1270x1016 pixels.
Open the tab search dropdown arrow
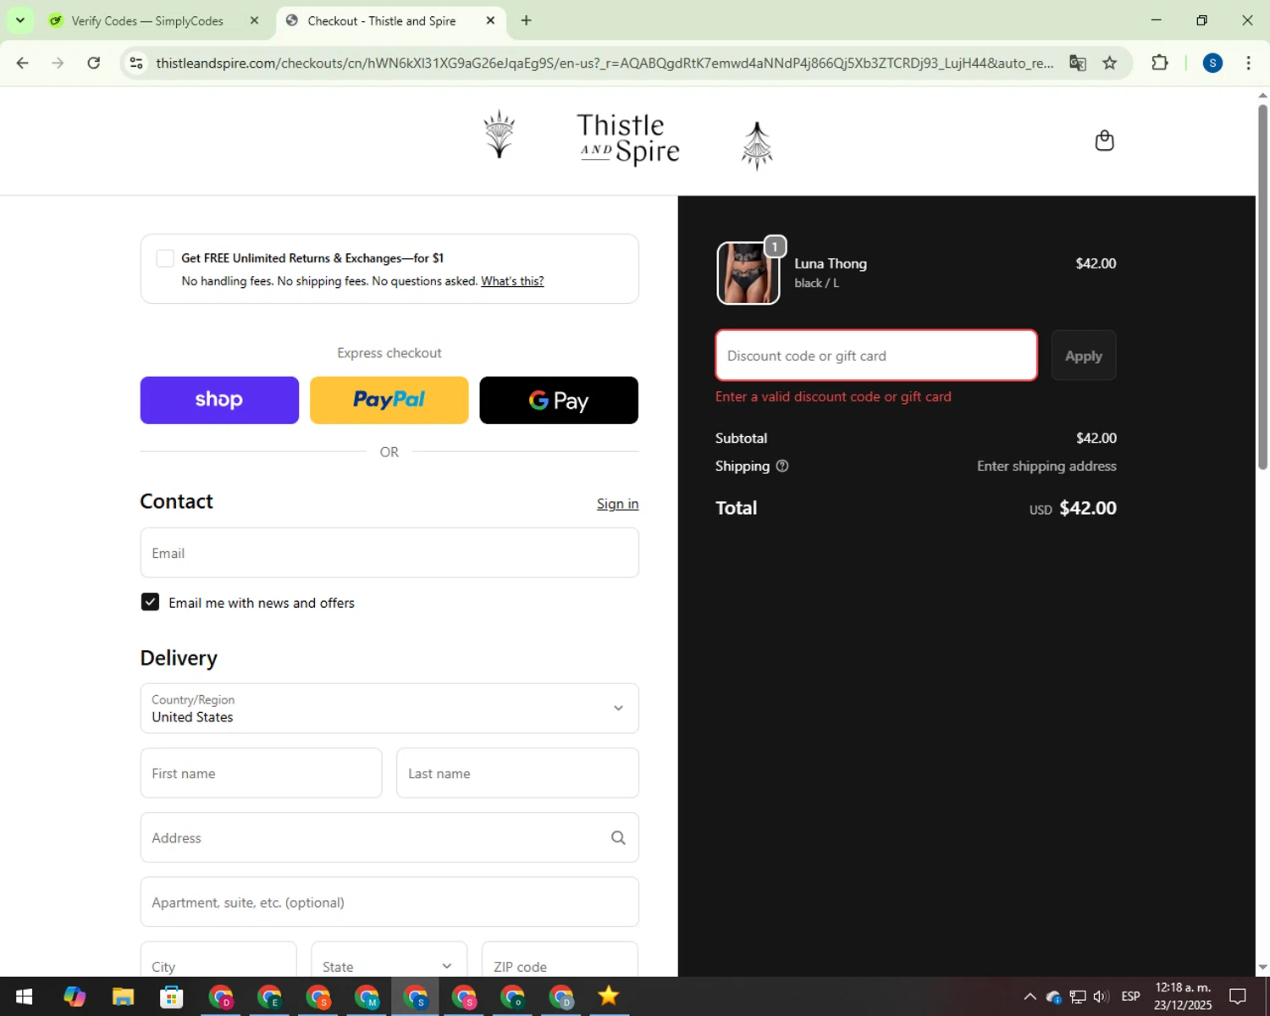(19, 20)
